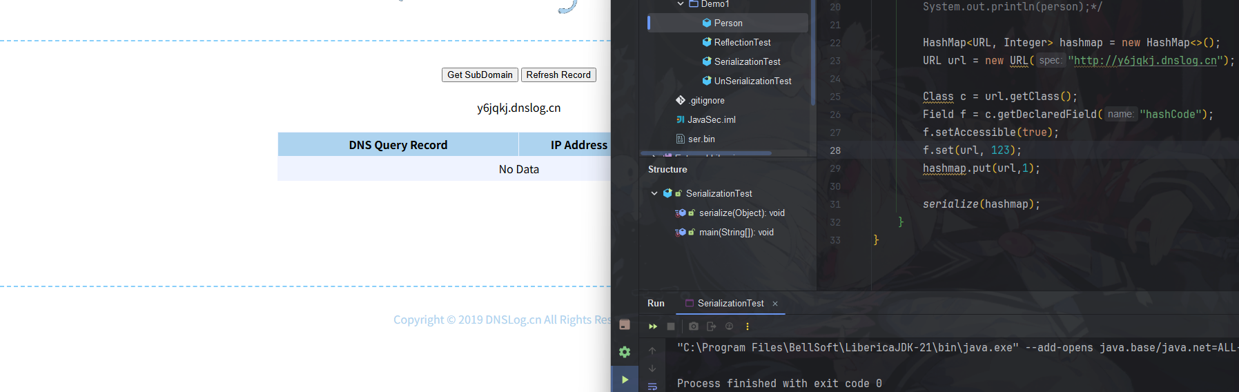Select serialize(Object): void in Structure
Screen dimensions: 1239x392
point(741,213)
